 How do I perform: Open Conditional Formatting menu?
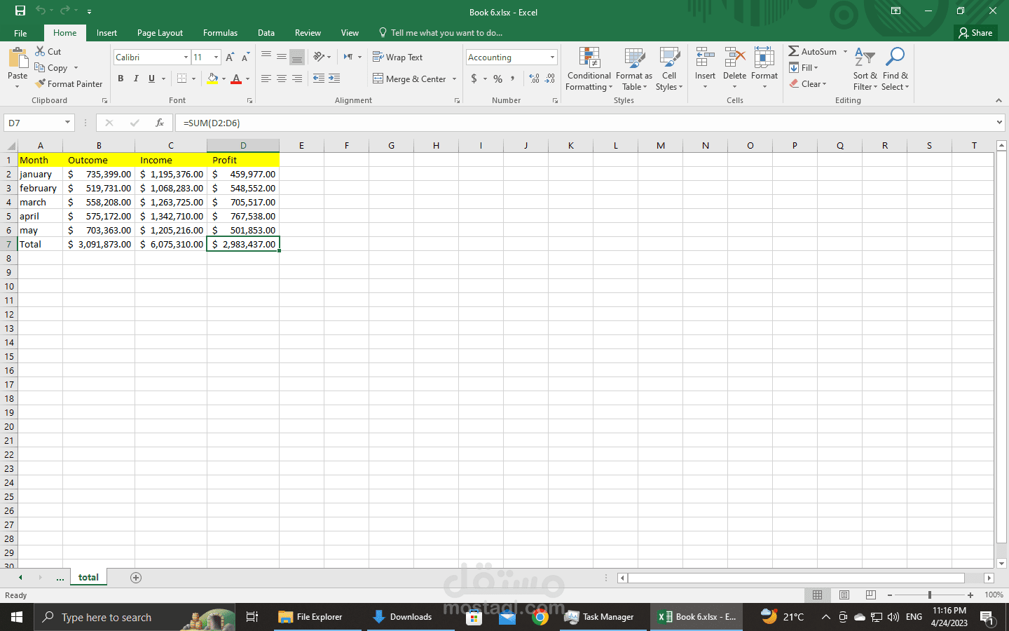pos(589,69)
